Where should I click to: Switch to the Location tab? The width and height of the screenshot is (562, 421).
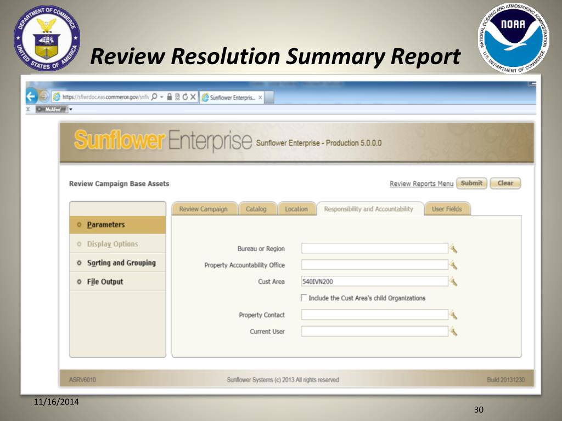[x=296, y=209]
